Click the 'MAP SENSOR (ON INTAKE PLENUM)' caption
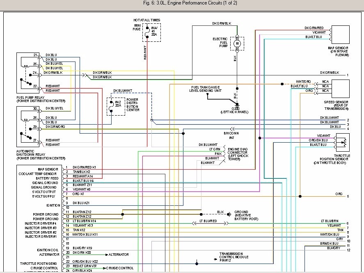 [x=338, y=52]
